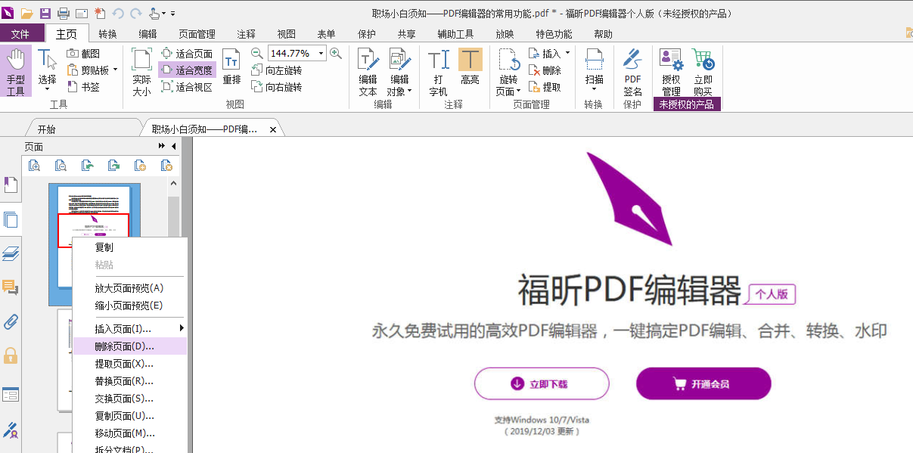The width and height of the screenshot is (913, 453).
Task: Select the first page thumbnail
Action: click(95, 244)
